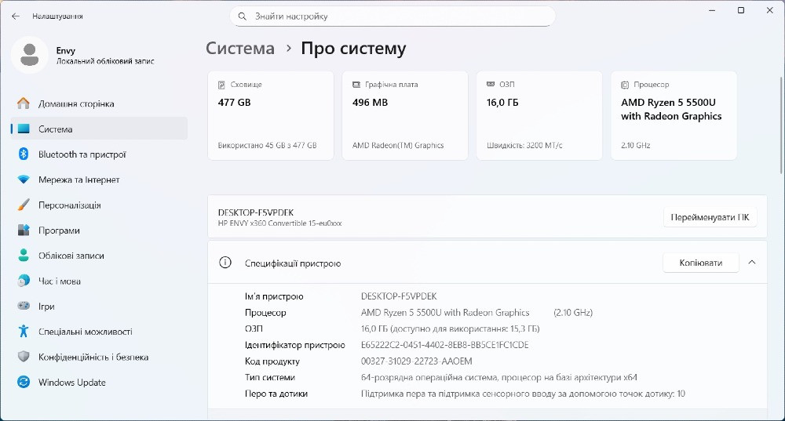Open Персоналізація settings

[x=99, y=205]
